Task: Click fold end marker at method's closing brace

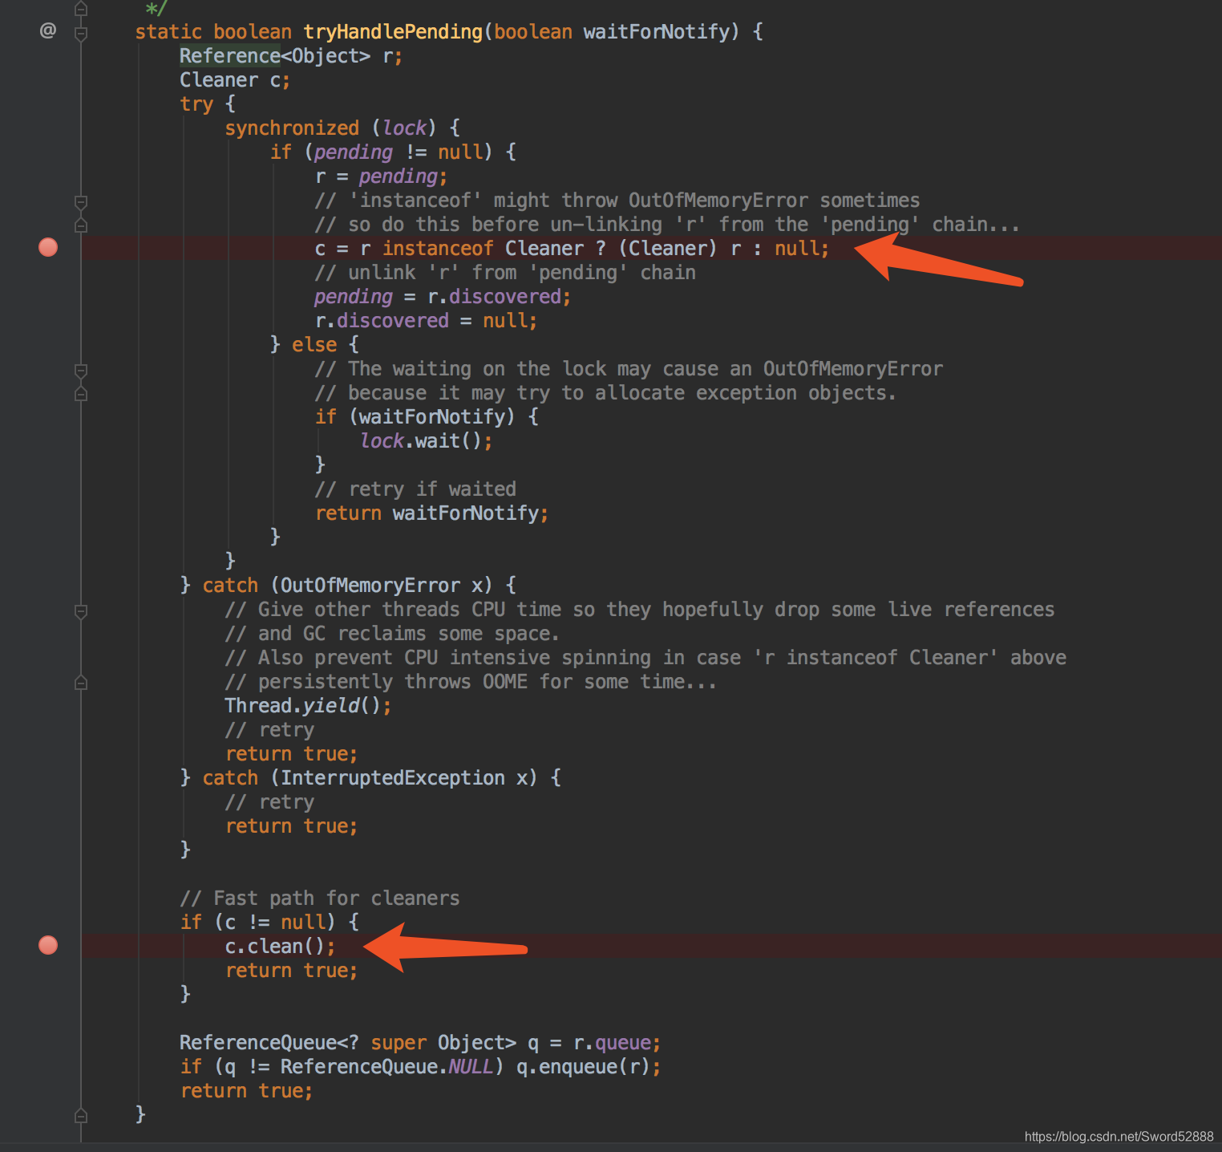Action: pyautogui.click(x=81, y=1115)
